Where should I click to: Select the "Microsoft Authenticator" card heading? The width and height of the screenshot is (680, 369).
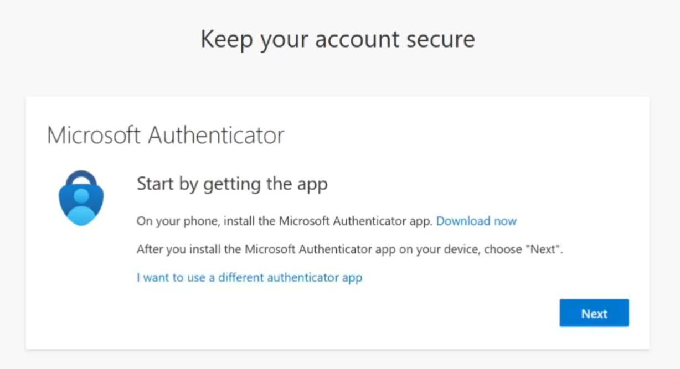click(166, 135)
